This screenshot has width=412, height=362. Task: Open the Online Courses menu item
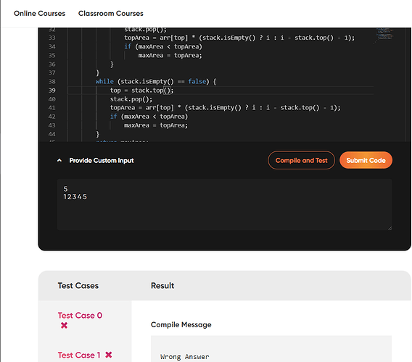point(39,13)
